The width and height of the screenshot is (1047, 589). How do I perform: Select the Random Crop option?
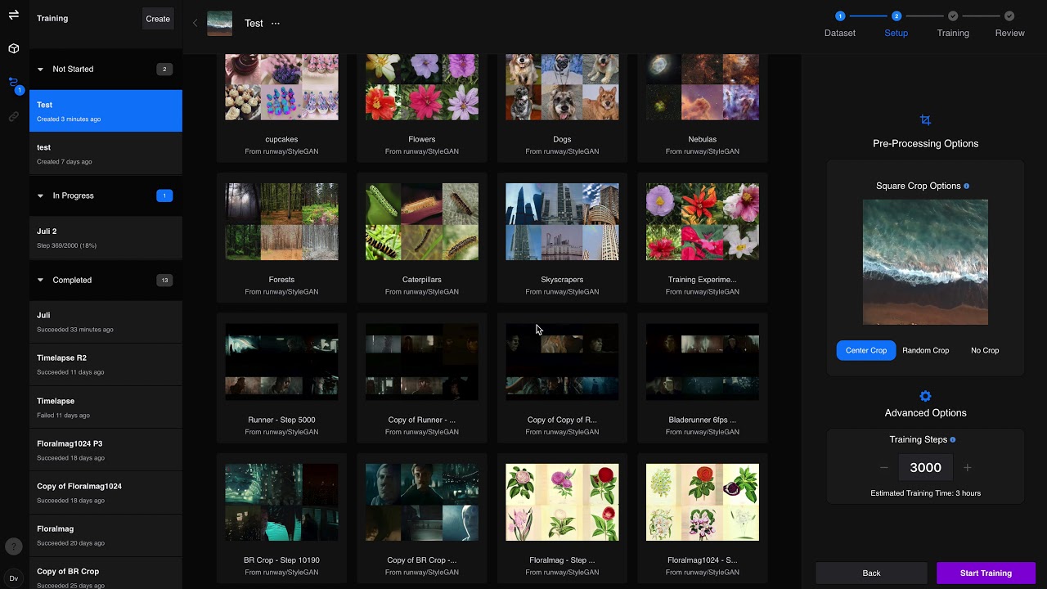925,350
